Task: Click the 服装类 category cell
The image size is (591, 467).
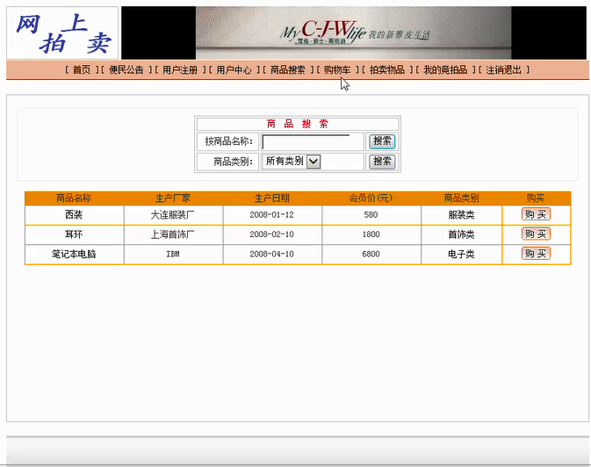Action: tap(461, 215)
